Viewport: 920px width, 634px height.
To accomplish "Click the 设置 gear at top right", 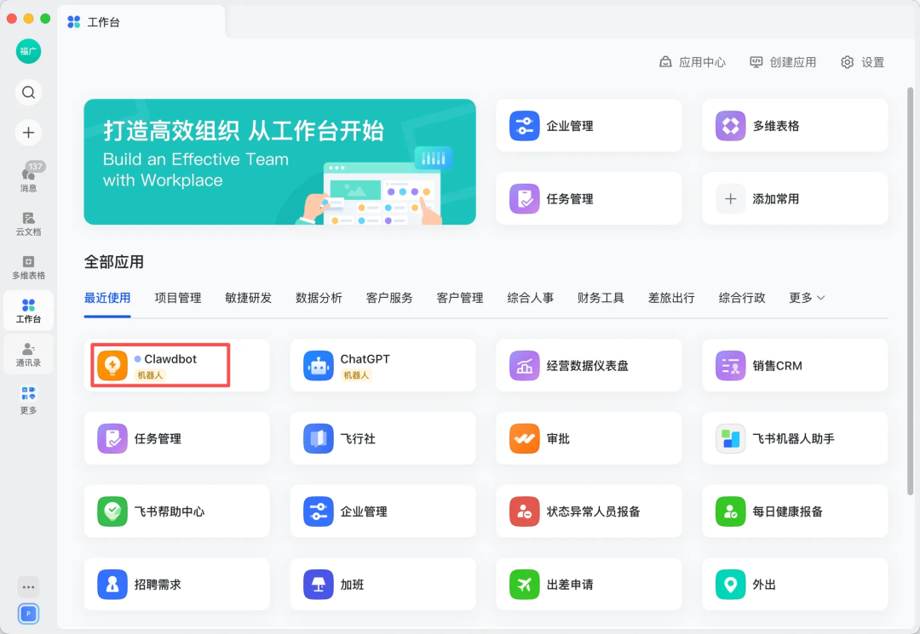I will coord(862,62).
